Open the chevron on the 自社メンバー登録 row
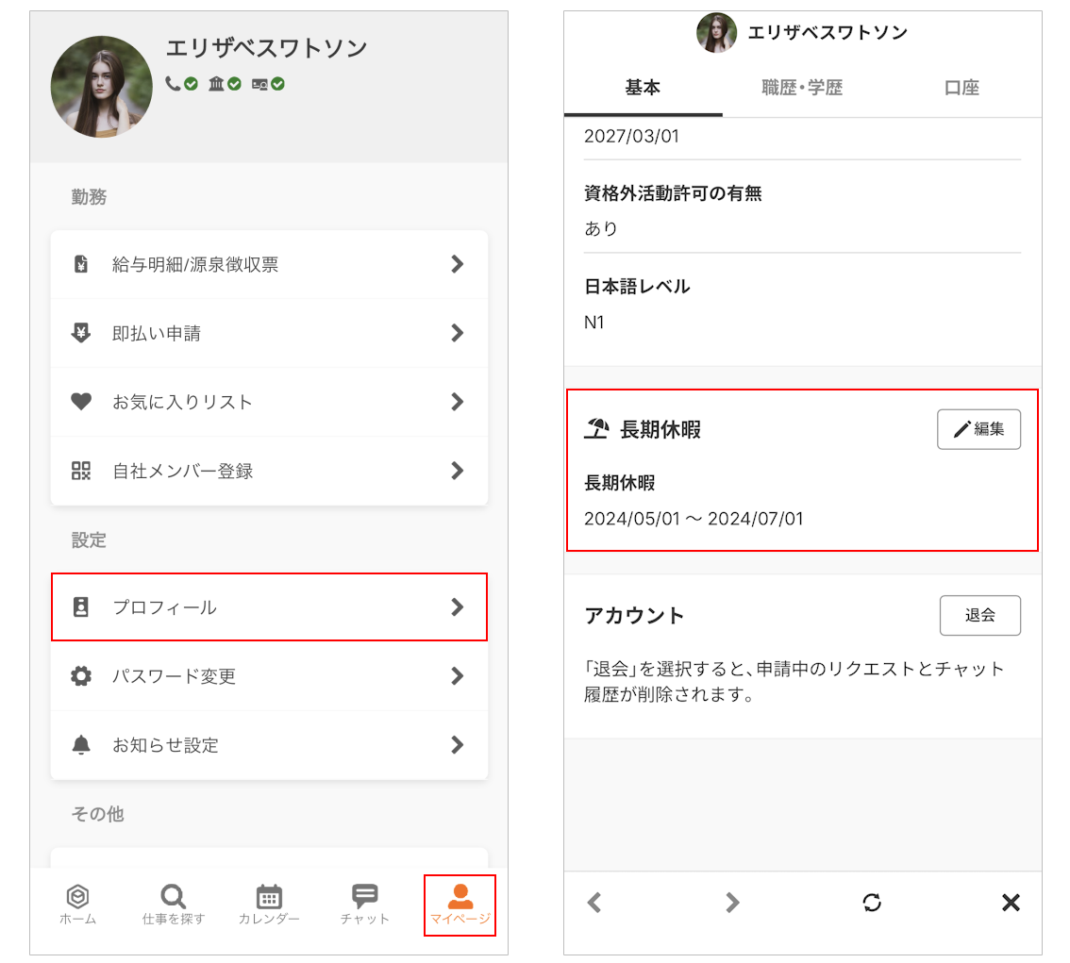The width and height of the screenshot is (1070, 963). pyautogui.click(x=458, y=471)
